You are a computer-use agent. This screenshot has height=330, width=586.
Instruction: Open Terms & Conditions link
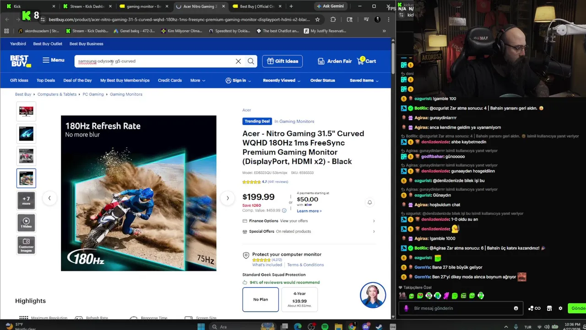pyautogui.click(x=305, y=265)
